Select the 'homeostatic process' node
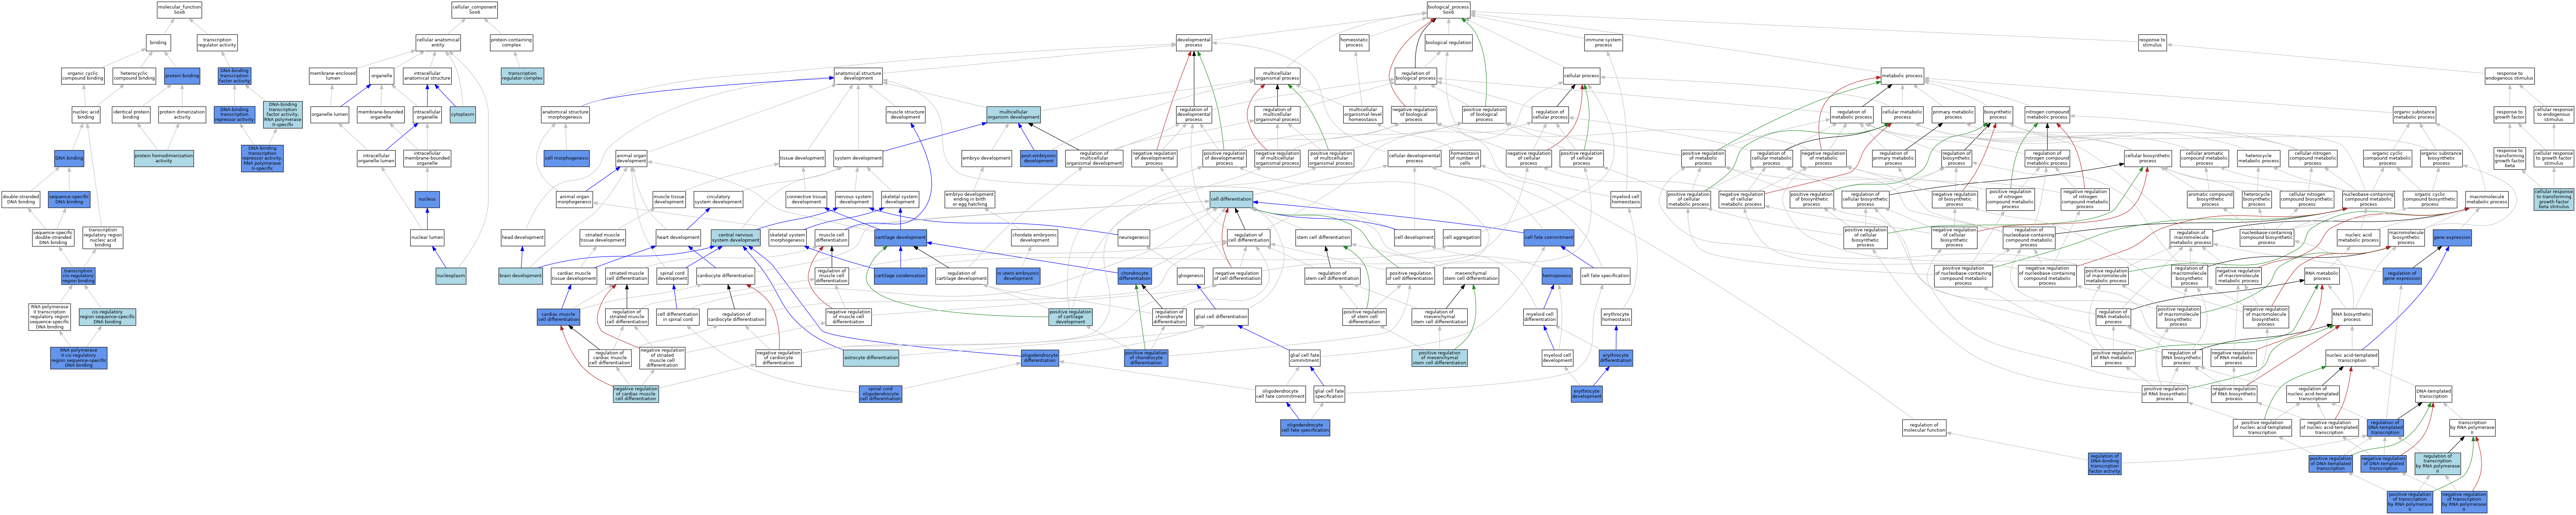Viewport: 2576px width, 515px height. pos(1354,43)
